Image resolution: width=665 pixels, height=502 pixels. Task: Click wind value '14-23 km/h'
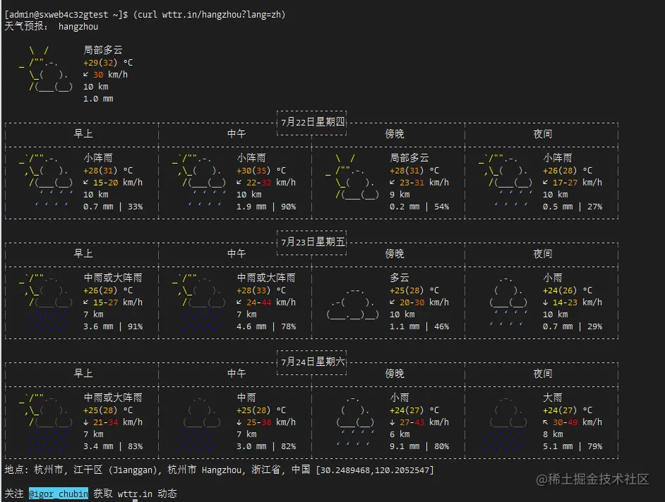click(577, 302)
